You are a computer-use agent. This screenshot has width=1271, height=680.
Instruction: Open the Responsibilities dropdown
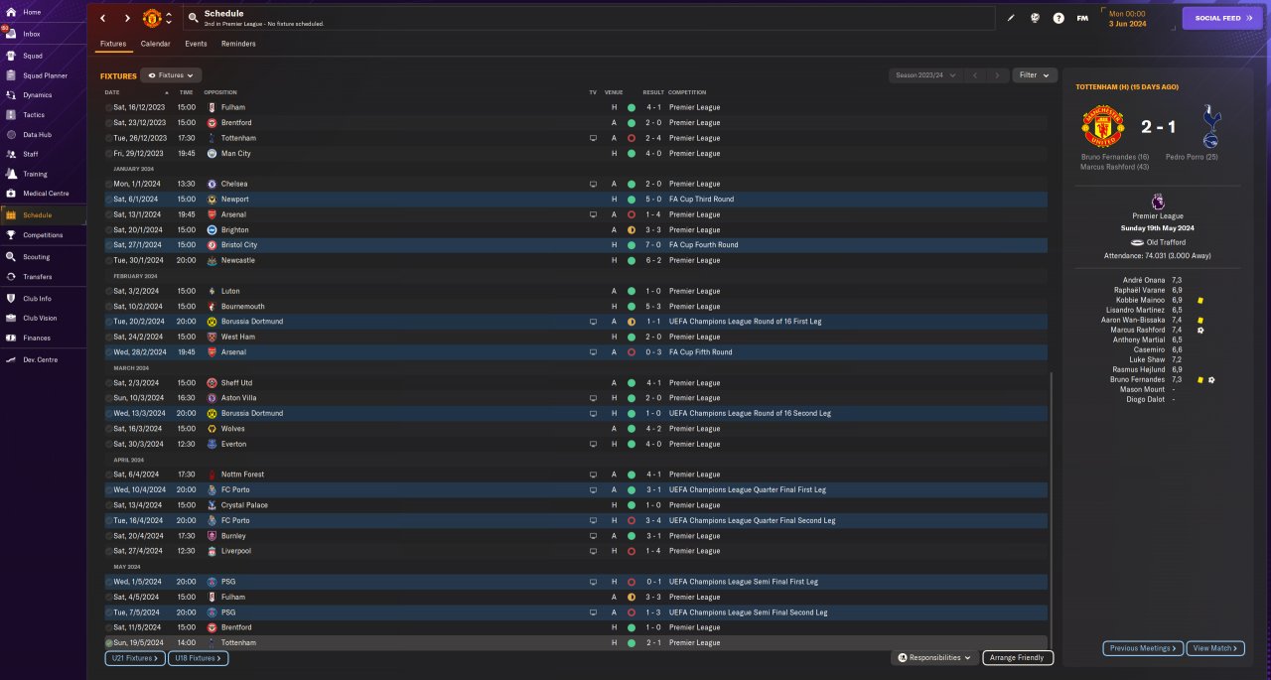pyautogui.click(x=934, y=657)
